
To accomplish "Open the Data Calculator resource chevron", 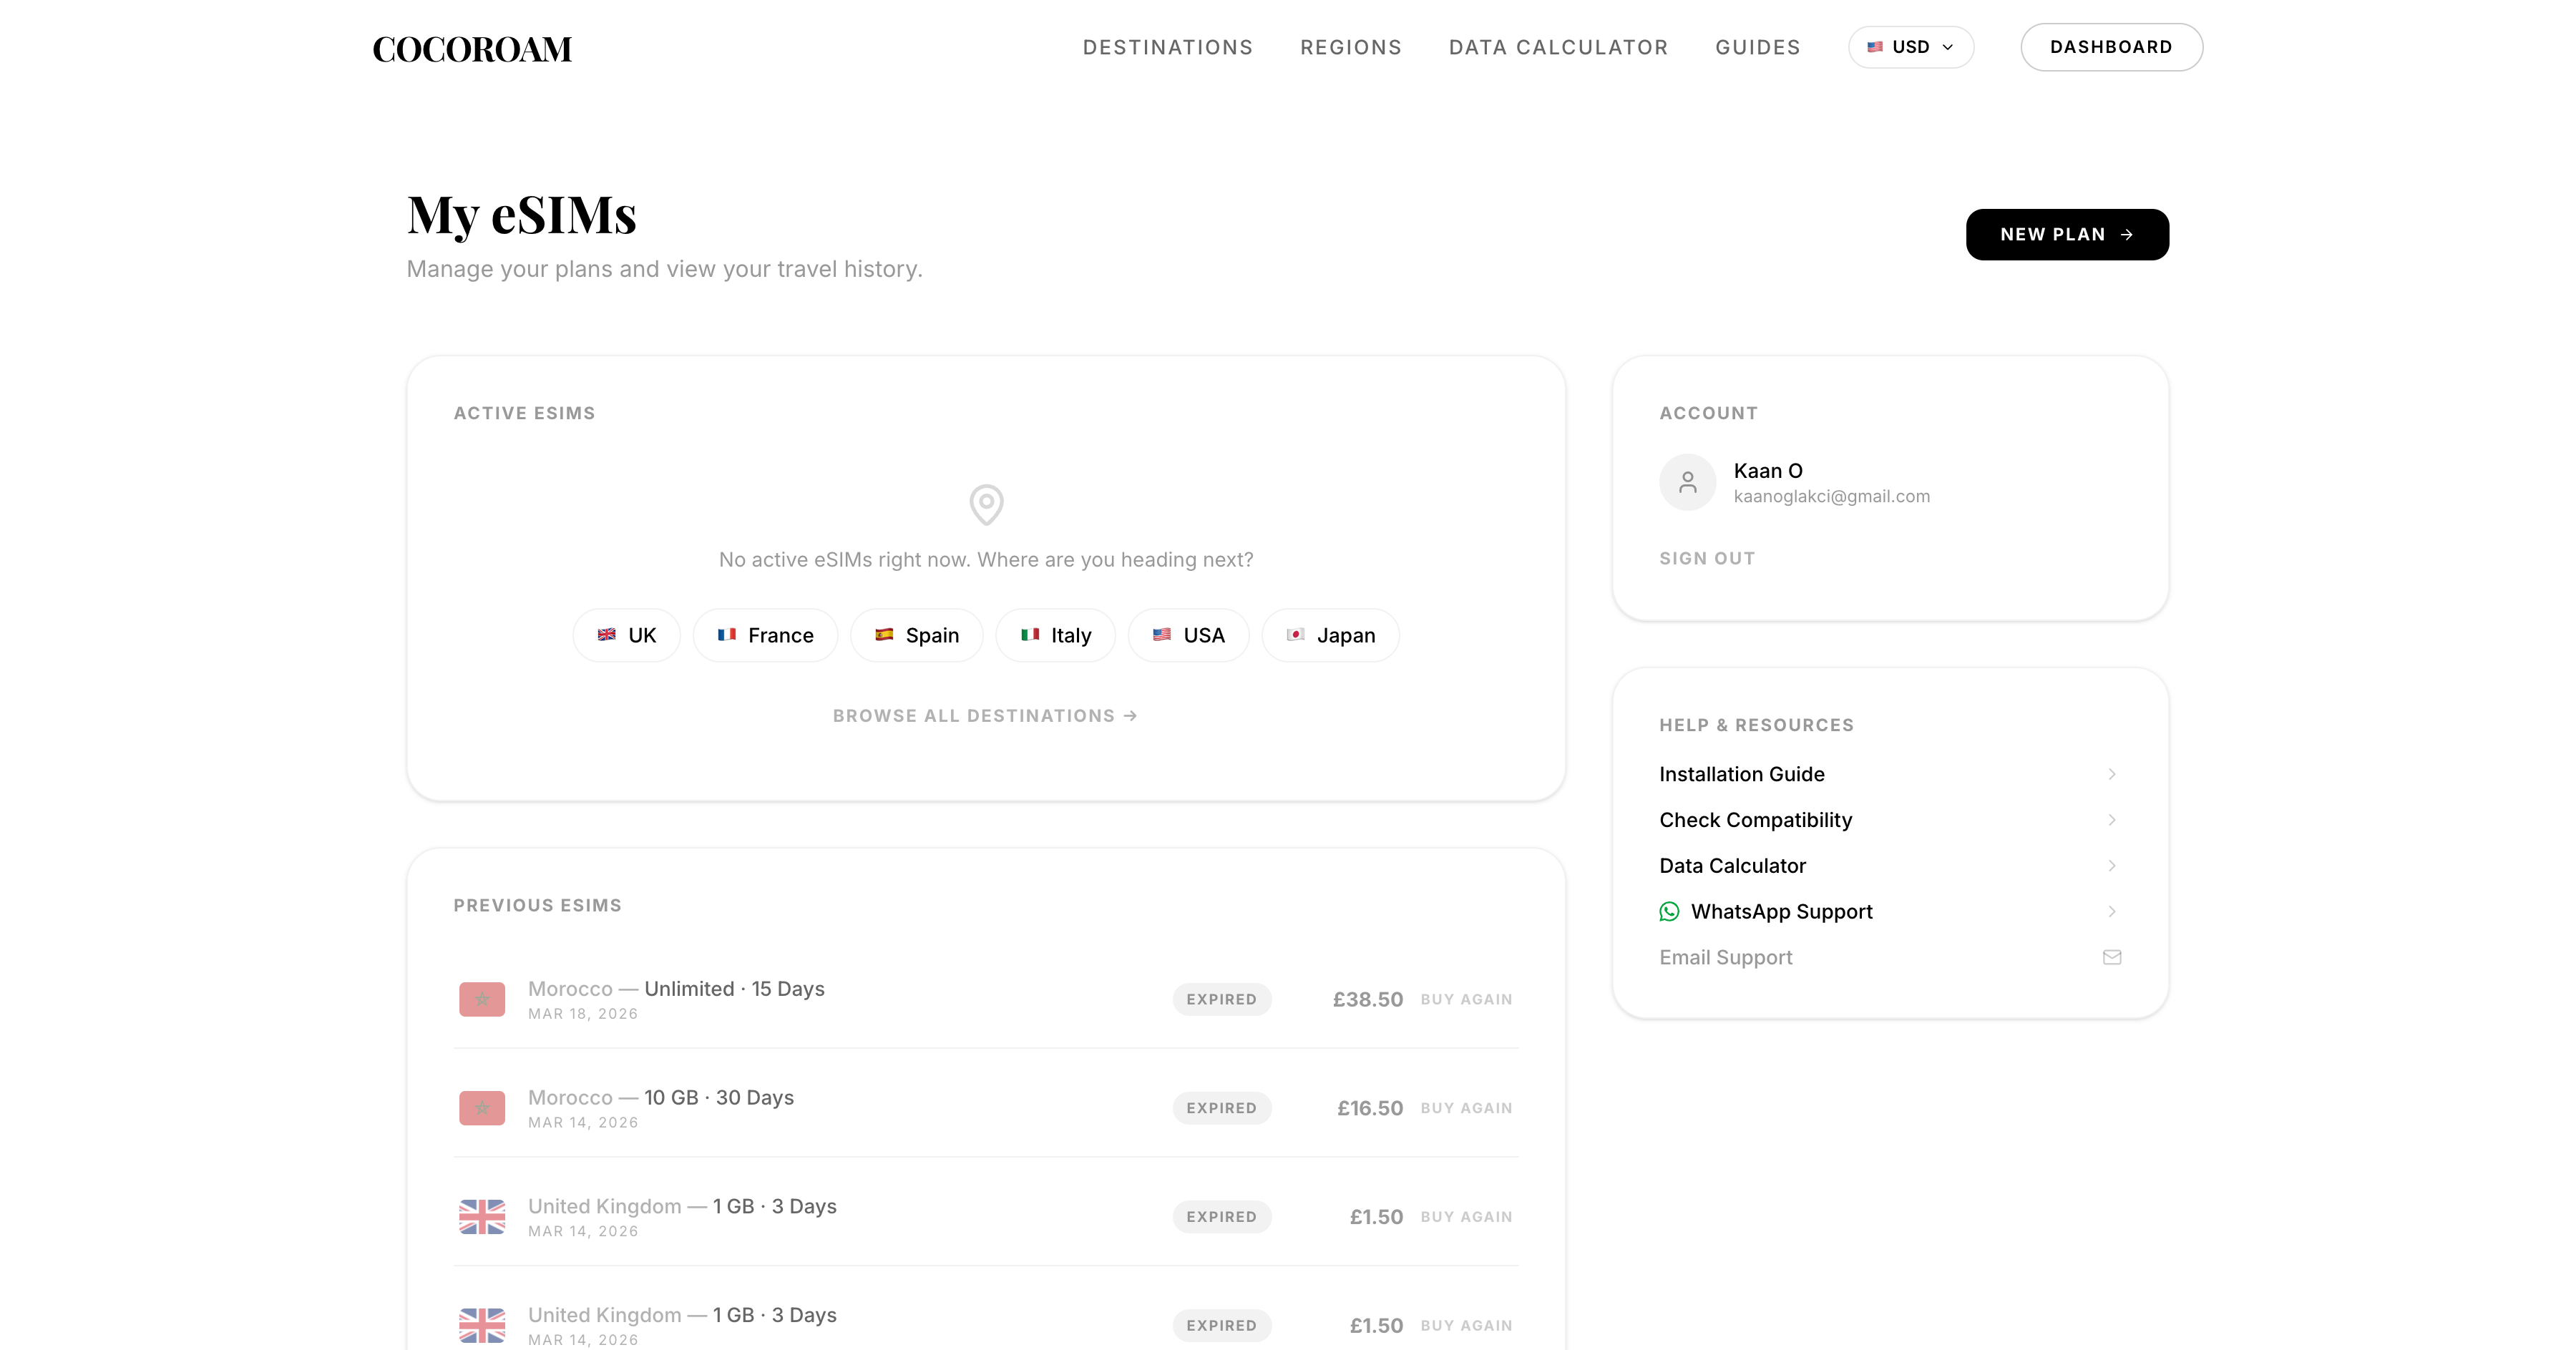I will (2111, 866).
